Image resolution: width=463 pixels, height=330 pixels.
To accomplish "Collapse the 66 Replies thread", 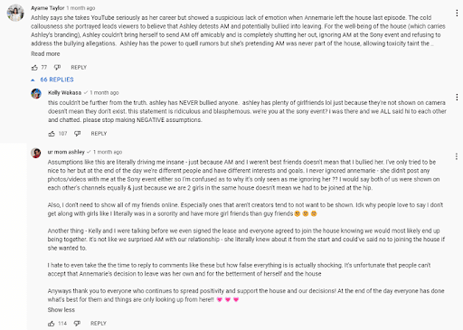I will pyautogui.click(x=52, y=80).
